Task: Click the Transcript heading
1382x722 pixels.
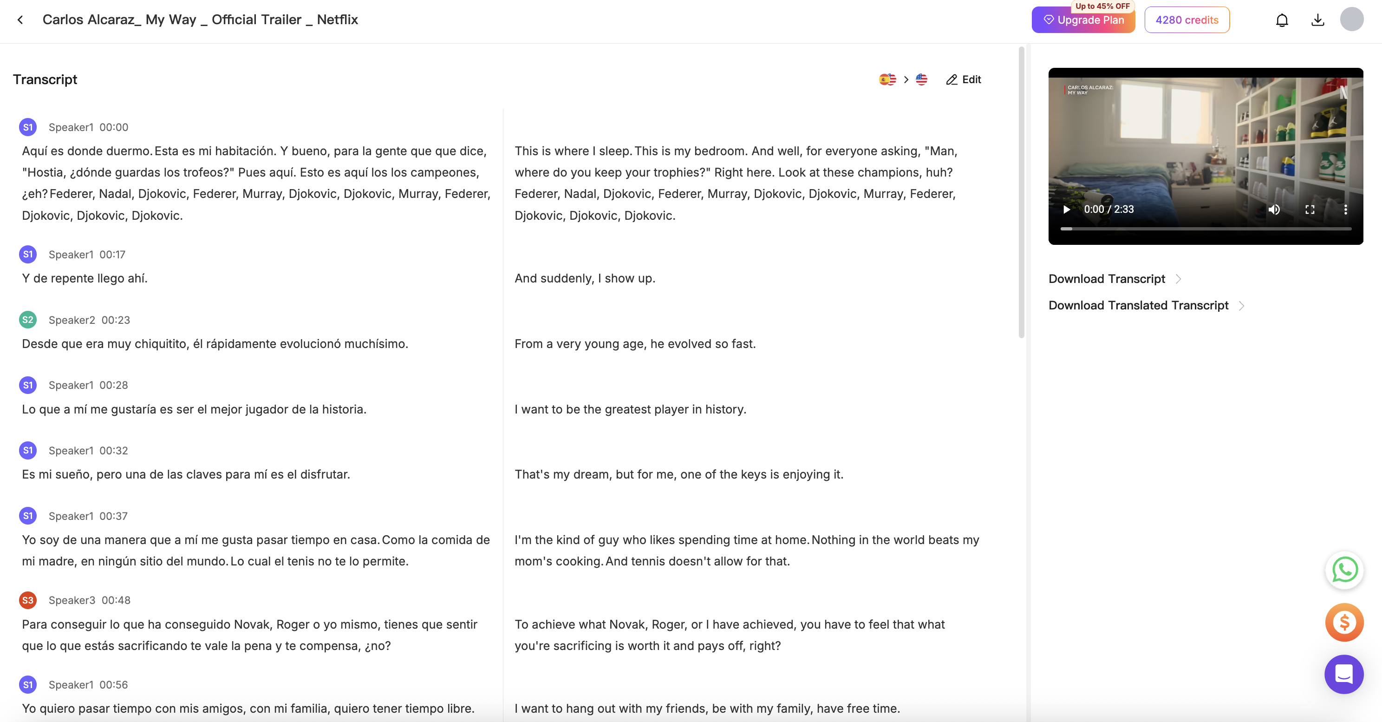Action: [45, 79]
